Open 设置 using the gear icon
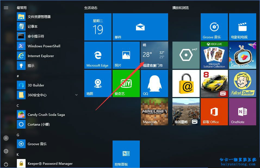260x168 pixels. pos(6,151)
